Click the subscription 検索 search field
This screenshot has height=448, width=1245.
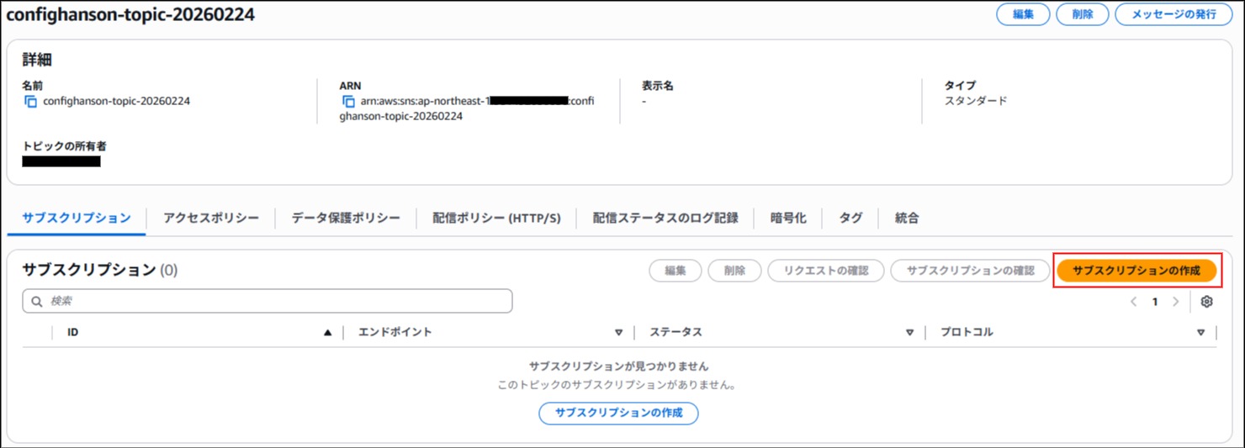(268, 301)
